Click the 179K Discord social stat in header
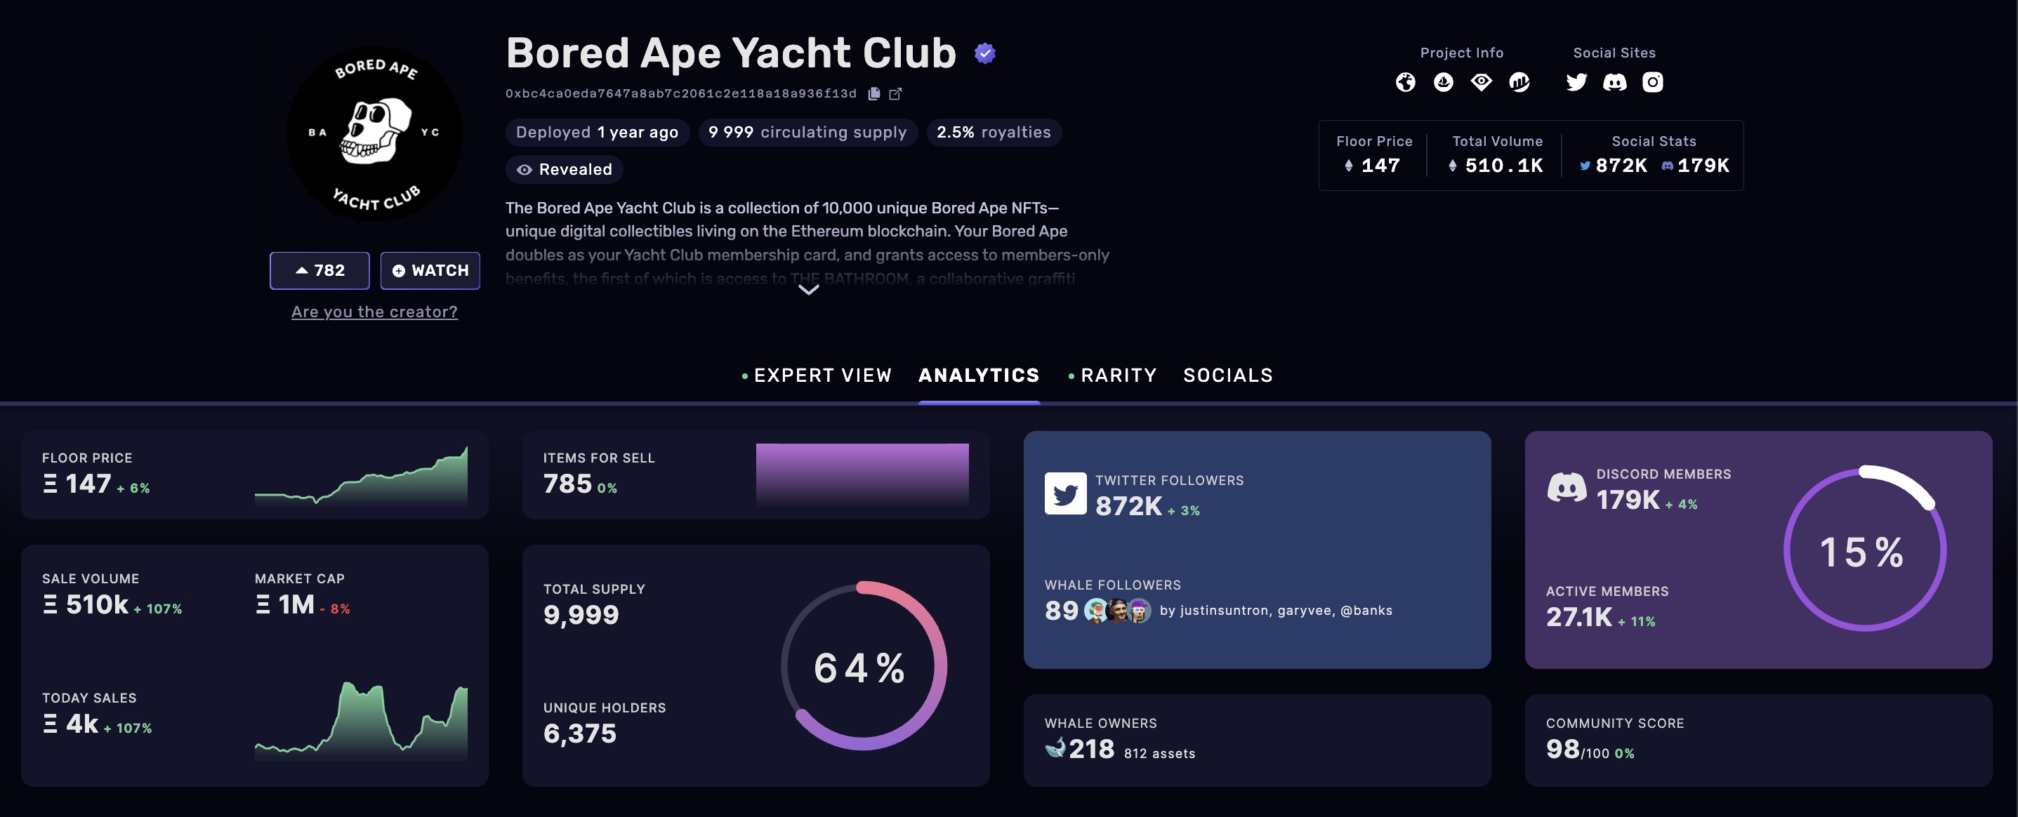Screen dimensions: 2018x817 click(x=1695, y=165)
